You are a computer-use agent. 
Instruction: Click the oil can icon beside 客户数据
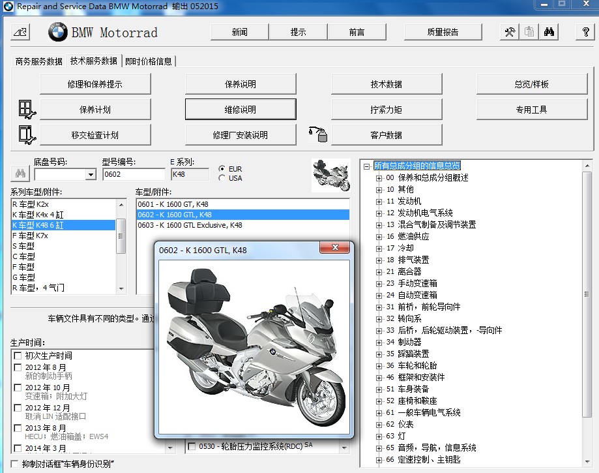pyautogui.click(x=318, y=134)
